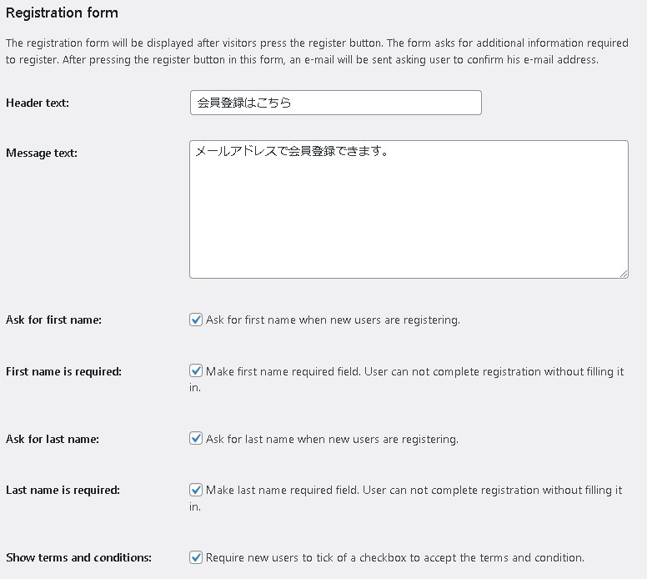This screenshot has height=579, width=647.
Task: Click the bold 'Last name is required:' label
Action: click(63, 491)
